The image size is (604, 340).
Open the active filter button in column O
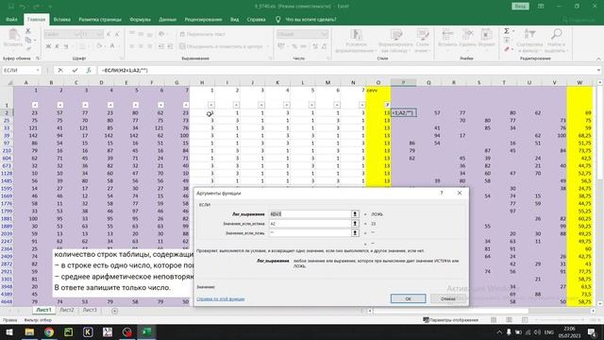click(387, 105)
